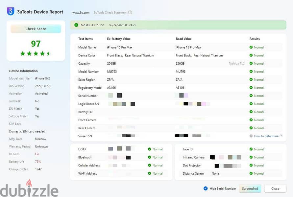Viewport: 293px width, 197px height.
Task: Click the Normal check icon for LiDAR
Action: 150,149
